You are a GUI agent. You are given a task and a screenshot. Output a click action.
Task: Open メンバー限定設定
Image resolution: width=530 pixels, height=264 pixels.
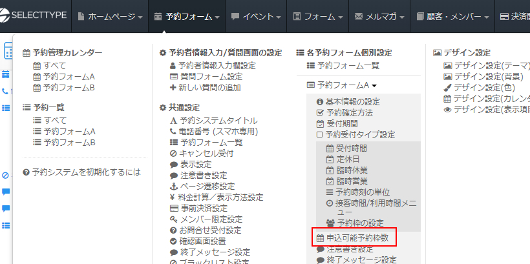click(x=206, y=219)
